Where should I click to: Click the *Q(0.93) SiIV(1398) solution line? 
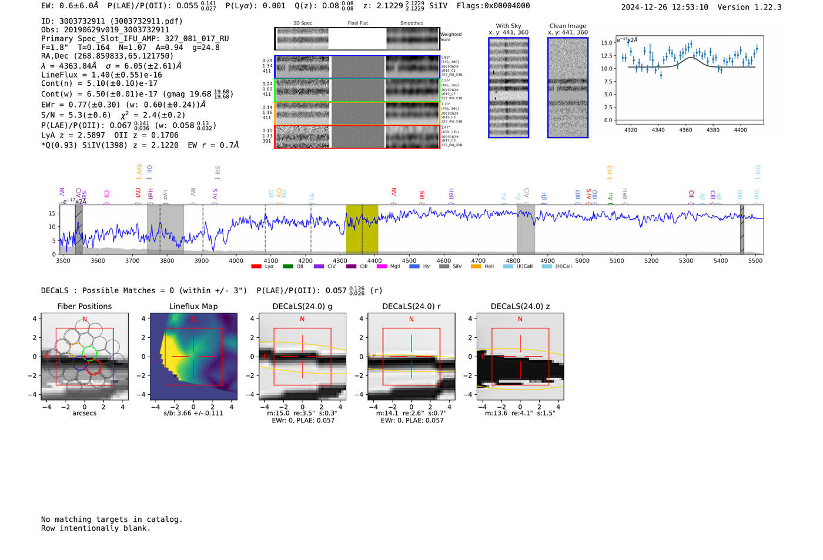point(140,145)
